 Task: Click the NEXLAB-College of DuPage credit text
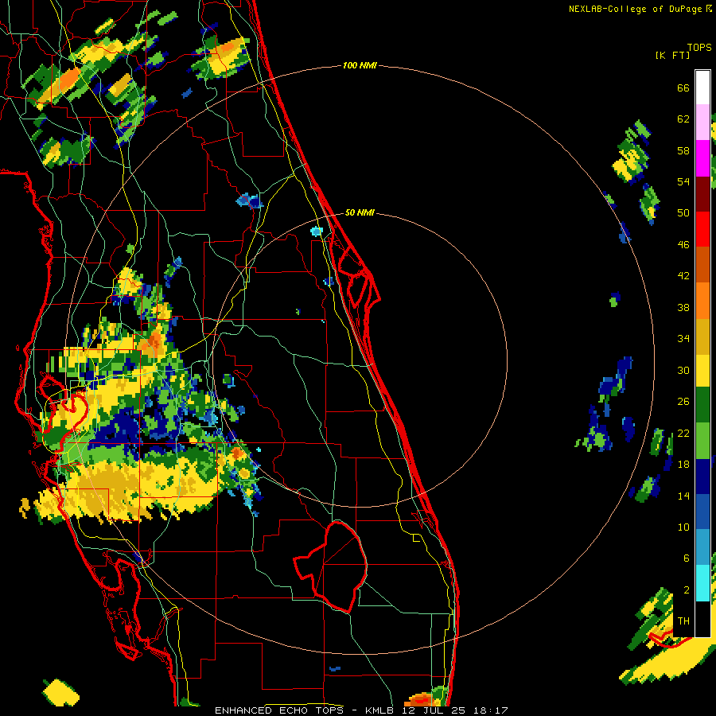pyautogui.click(x=640, y=9)
